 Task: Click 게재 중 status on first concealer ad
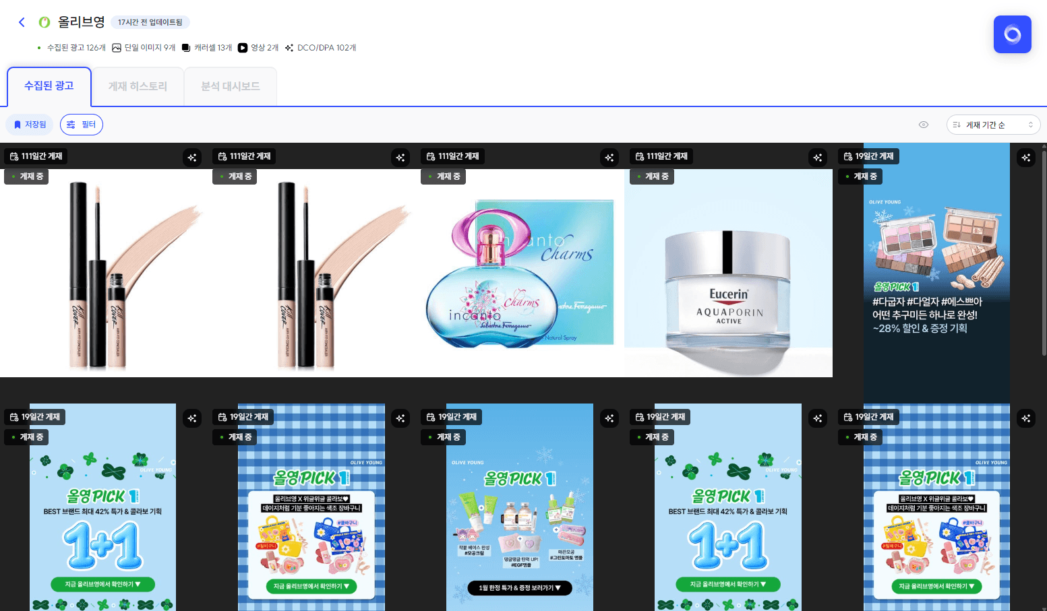(x=27, y=176)
